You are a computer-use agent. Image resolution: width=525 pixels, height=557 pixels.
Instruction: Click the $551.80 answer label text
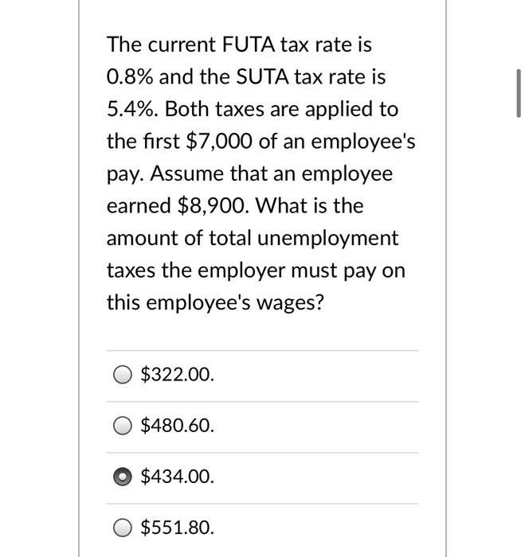pyautogui.click(x=178, y=528)
